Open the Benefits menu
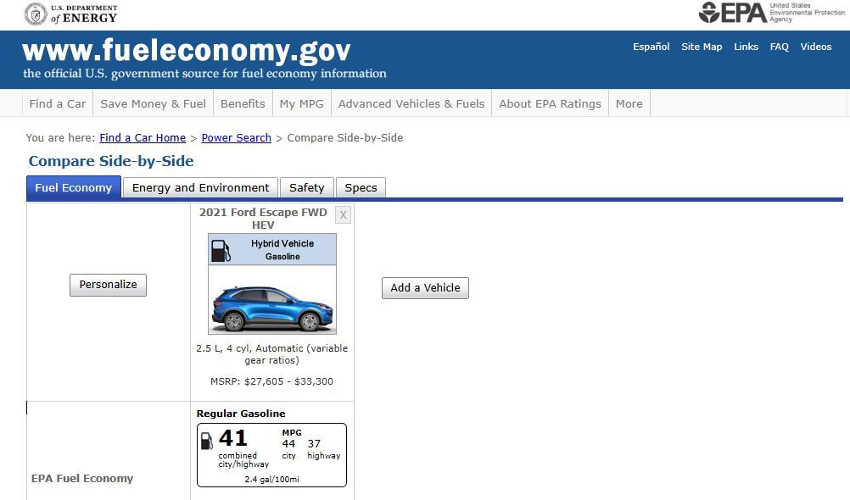Image resolution: width=850 pixels, height=500 pixels. [x=243, y=103]
